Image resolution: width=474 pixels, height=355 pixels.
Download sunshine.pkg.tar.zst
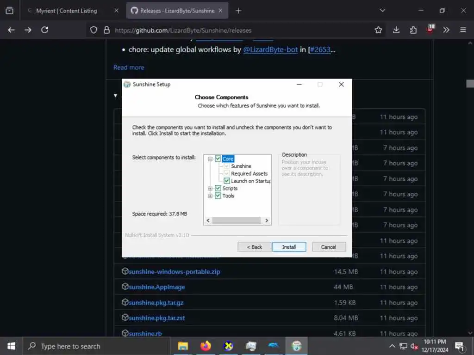click(x=157, y=318)
